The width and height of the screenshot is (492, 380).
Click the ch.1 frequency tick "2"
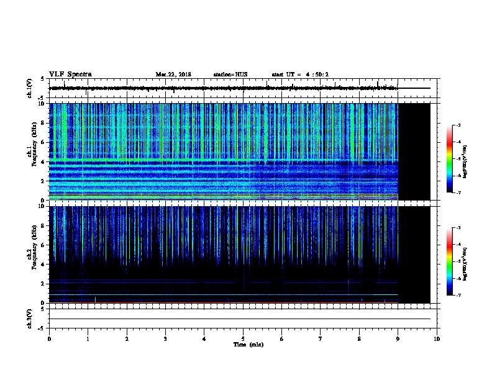pyautogui.click(x=43, y=181)
